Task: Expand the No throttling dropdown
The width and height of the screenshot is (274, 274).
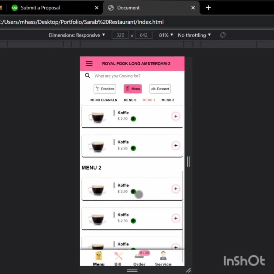Action: point(194,35)
